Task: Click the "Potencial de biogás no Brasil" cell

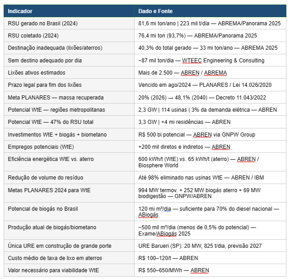Action: (x=43, y=208)
